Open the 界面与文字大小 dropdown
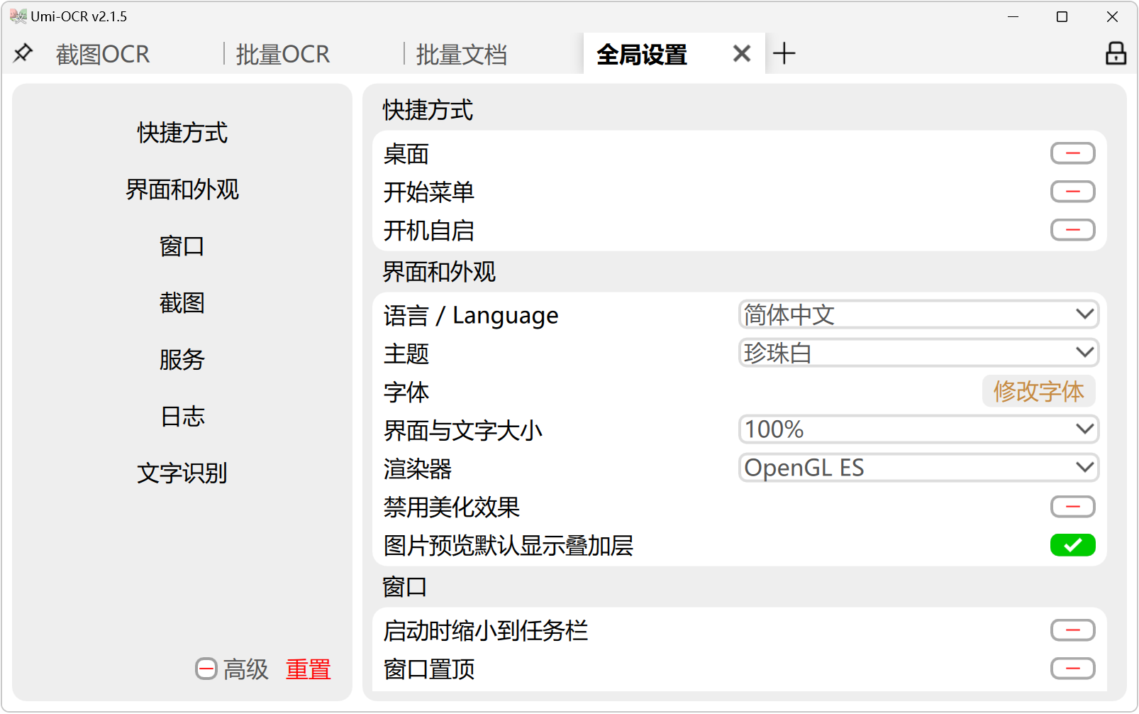The image size is (1139, 714). [x=918, y=429]
